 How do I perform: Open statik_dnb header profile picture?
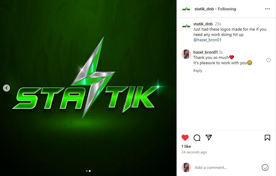click(186, 9)
